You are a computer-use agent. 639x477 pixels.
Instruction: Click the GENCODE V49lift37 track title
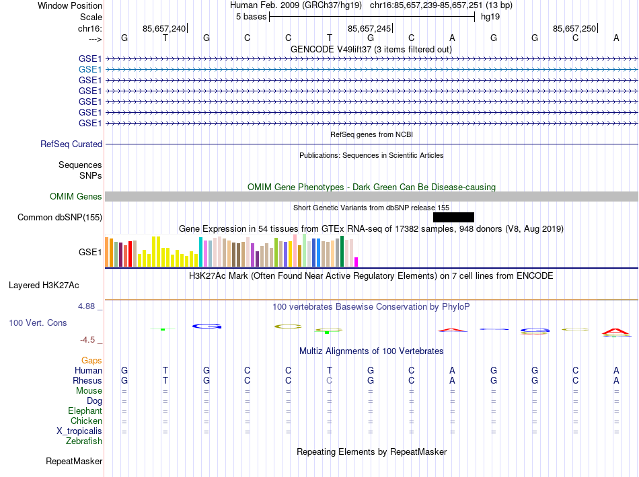(x=371, y=49)
